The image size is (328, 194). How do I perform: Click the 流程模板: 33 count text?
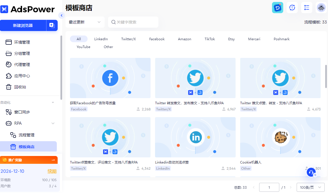pyautogui.click(x=315, y=22)
